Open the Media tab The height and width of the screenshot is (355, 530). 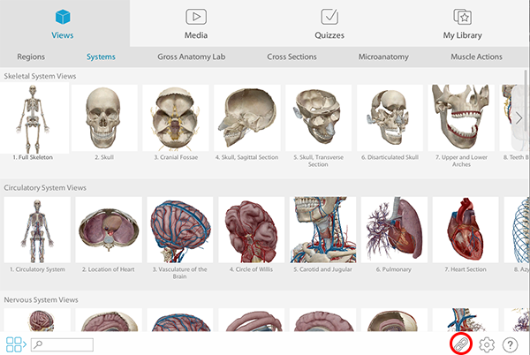196,23
